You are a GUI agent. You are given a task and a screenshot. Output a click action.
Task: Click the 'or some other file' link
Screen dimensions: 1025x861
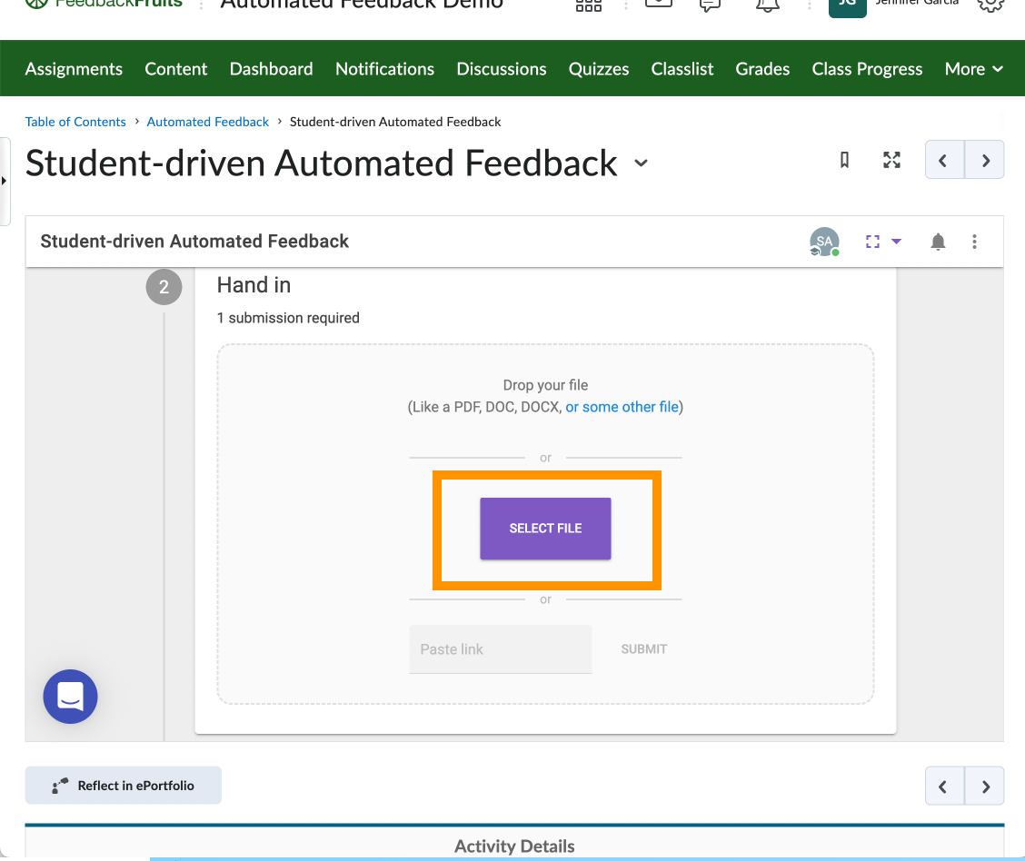622,407
